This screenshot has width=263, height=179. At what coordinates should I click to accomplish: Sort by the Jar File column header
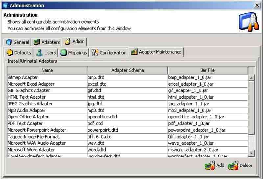[208, 70]
